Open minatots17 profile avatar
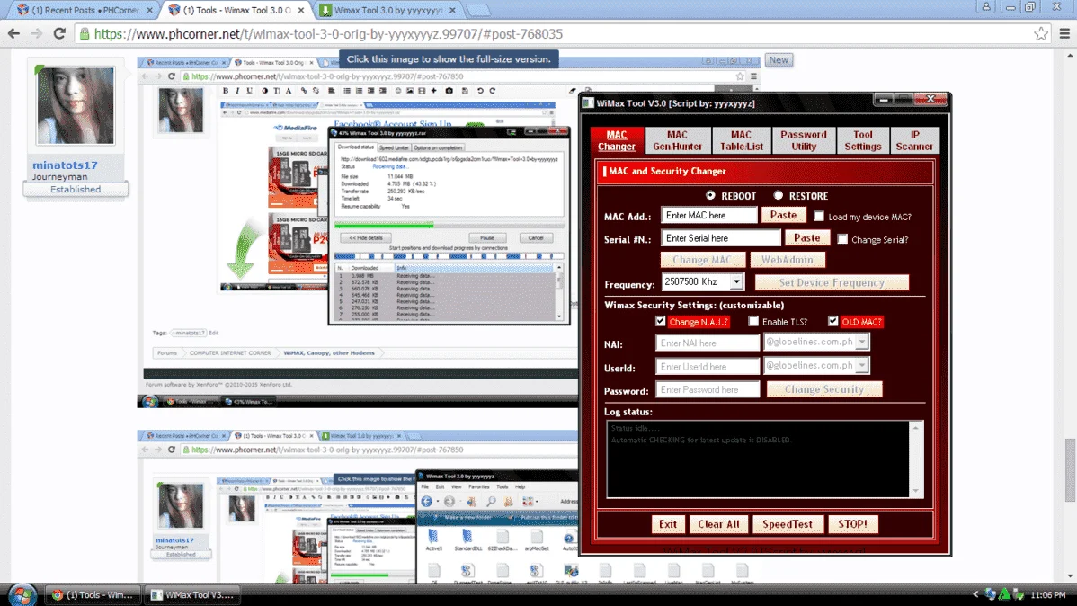The width and height of the screenshot is (1077, 606). coord(76,105)
